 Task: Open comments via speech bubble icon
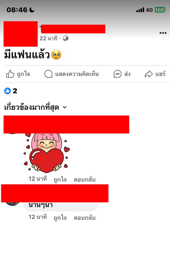(x=48, y=74)
